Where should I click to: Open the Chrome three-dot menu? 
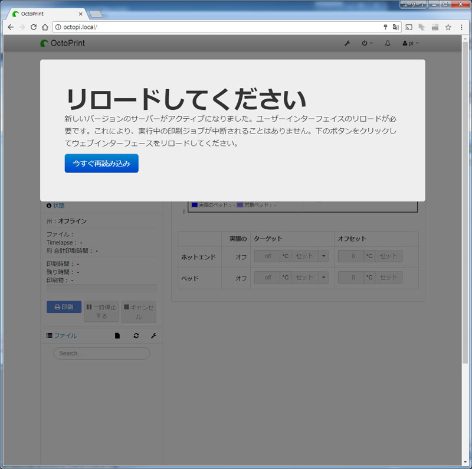461,27
